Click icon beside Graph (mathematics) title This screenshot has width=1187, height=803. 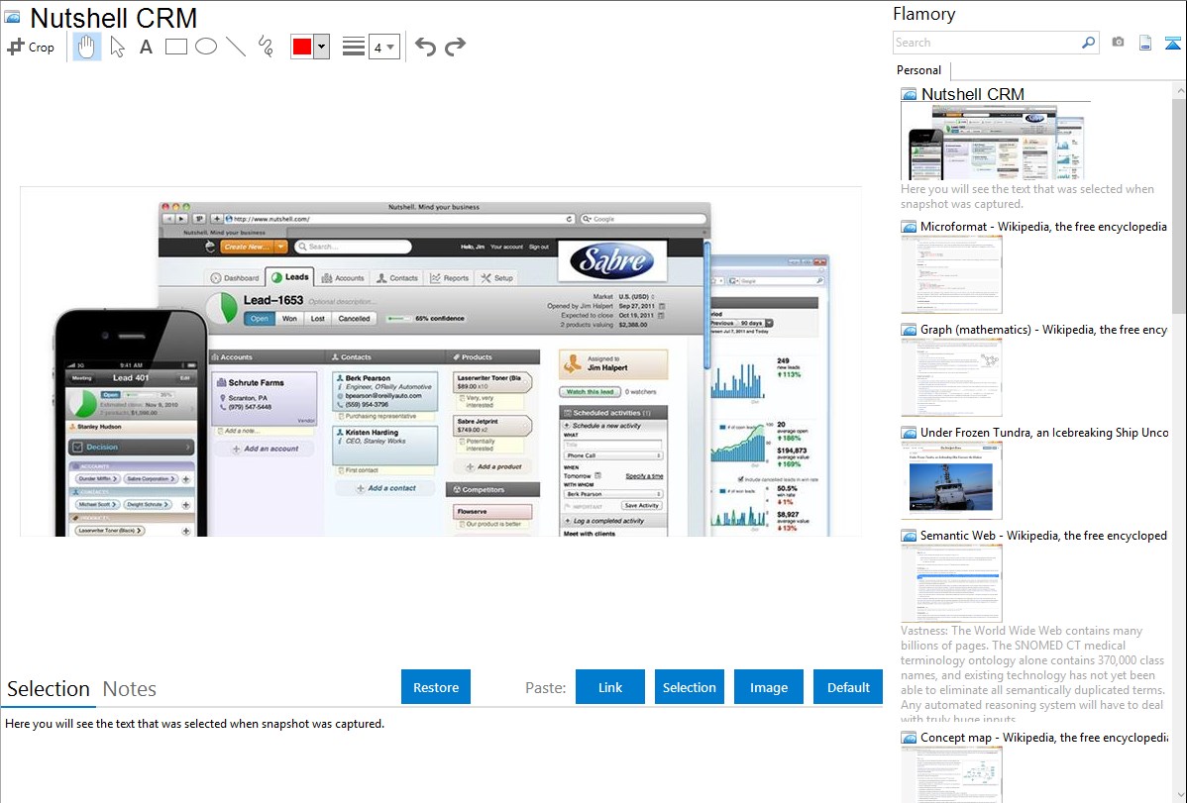pos(909,330)
